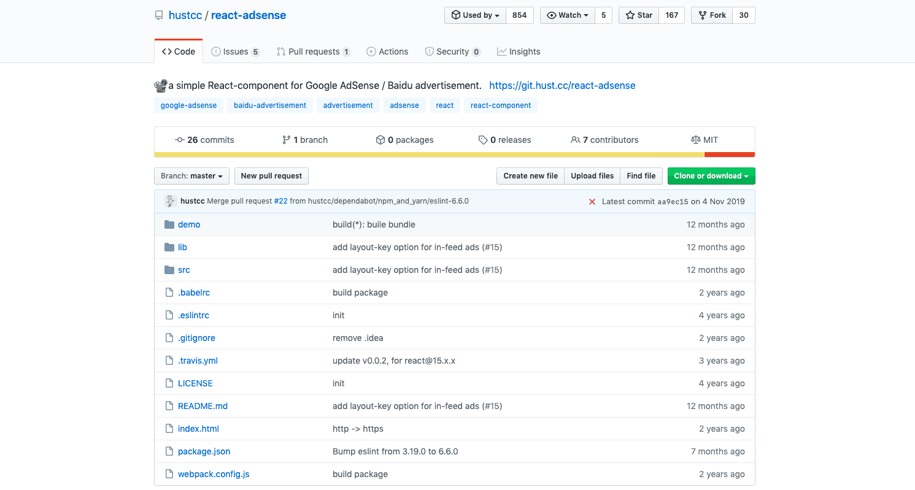The width and height of the screenshot is (915, 490).
Task: Open the git.hust.cc/react-adsense website link
Action: coord(562,85)
